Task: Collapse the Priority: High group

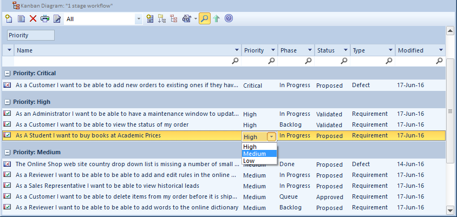Action: click(x=7, y=102)
